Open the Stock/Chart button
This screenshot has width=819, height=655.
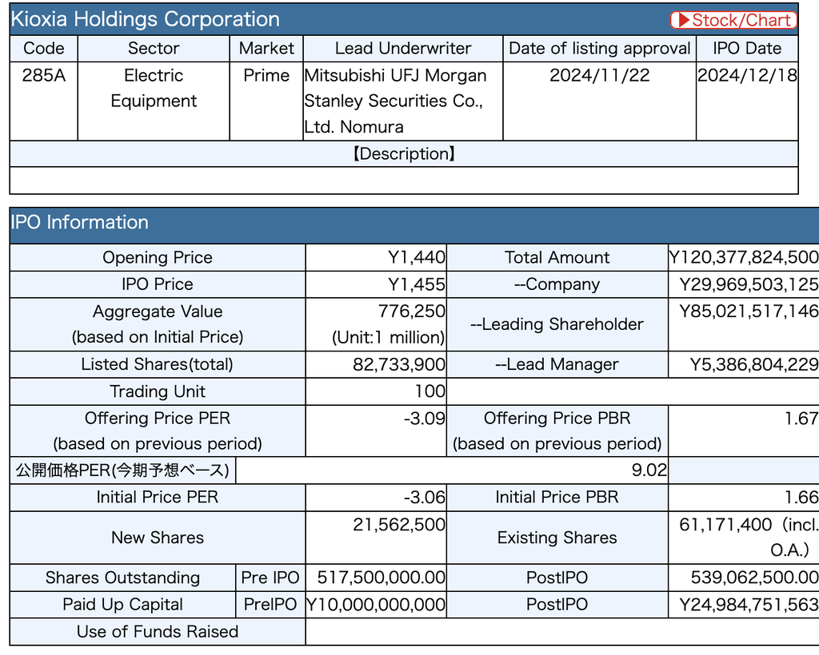(733, 20)
